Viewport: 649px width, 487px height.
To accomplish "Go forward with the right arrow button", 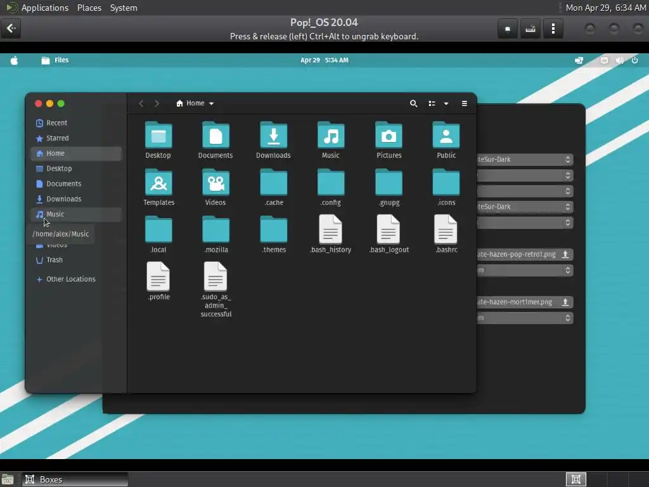I will 157,103.
